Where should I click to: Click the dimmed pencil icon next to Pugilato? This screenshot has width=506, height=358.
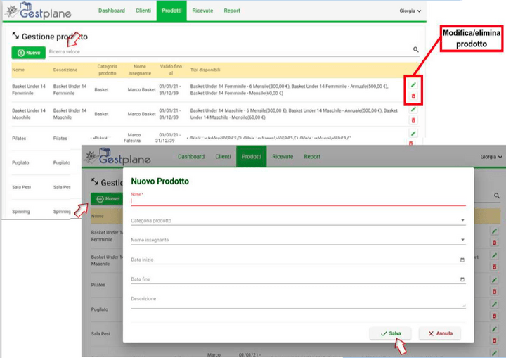pos(494,305)
